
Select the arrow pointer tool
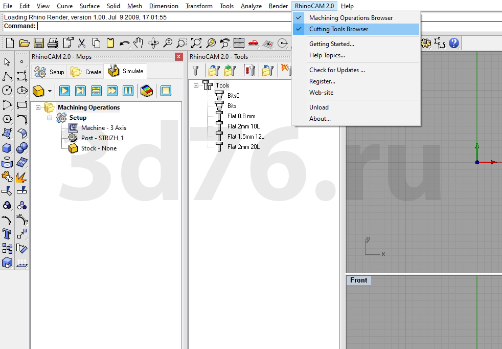(7, 62)
